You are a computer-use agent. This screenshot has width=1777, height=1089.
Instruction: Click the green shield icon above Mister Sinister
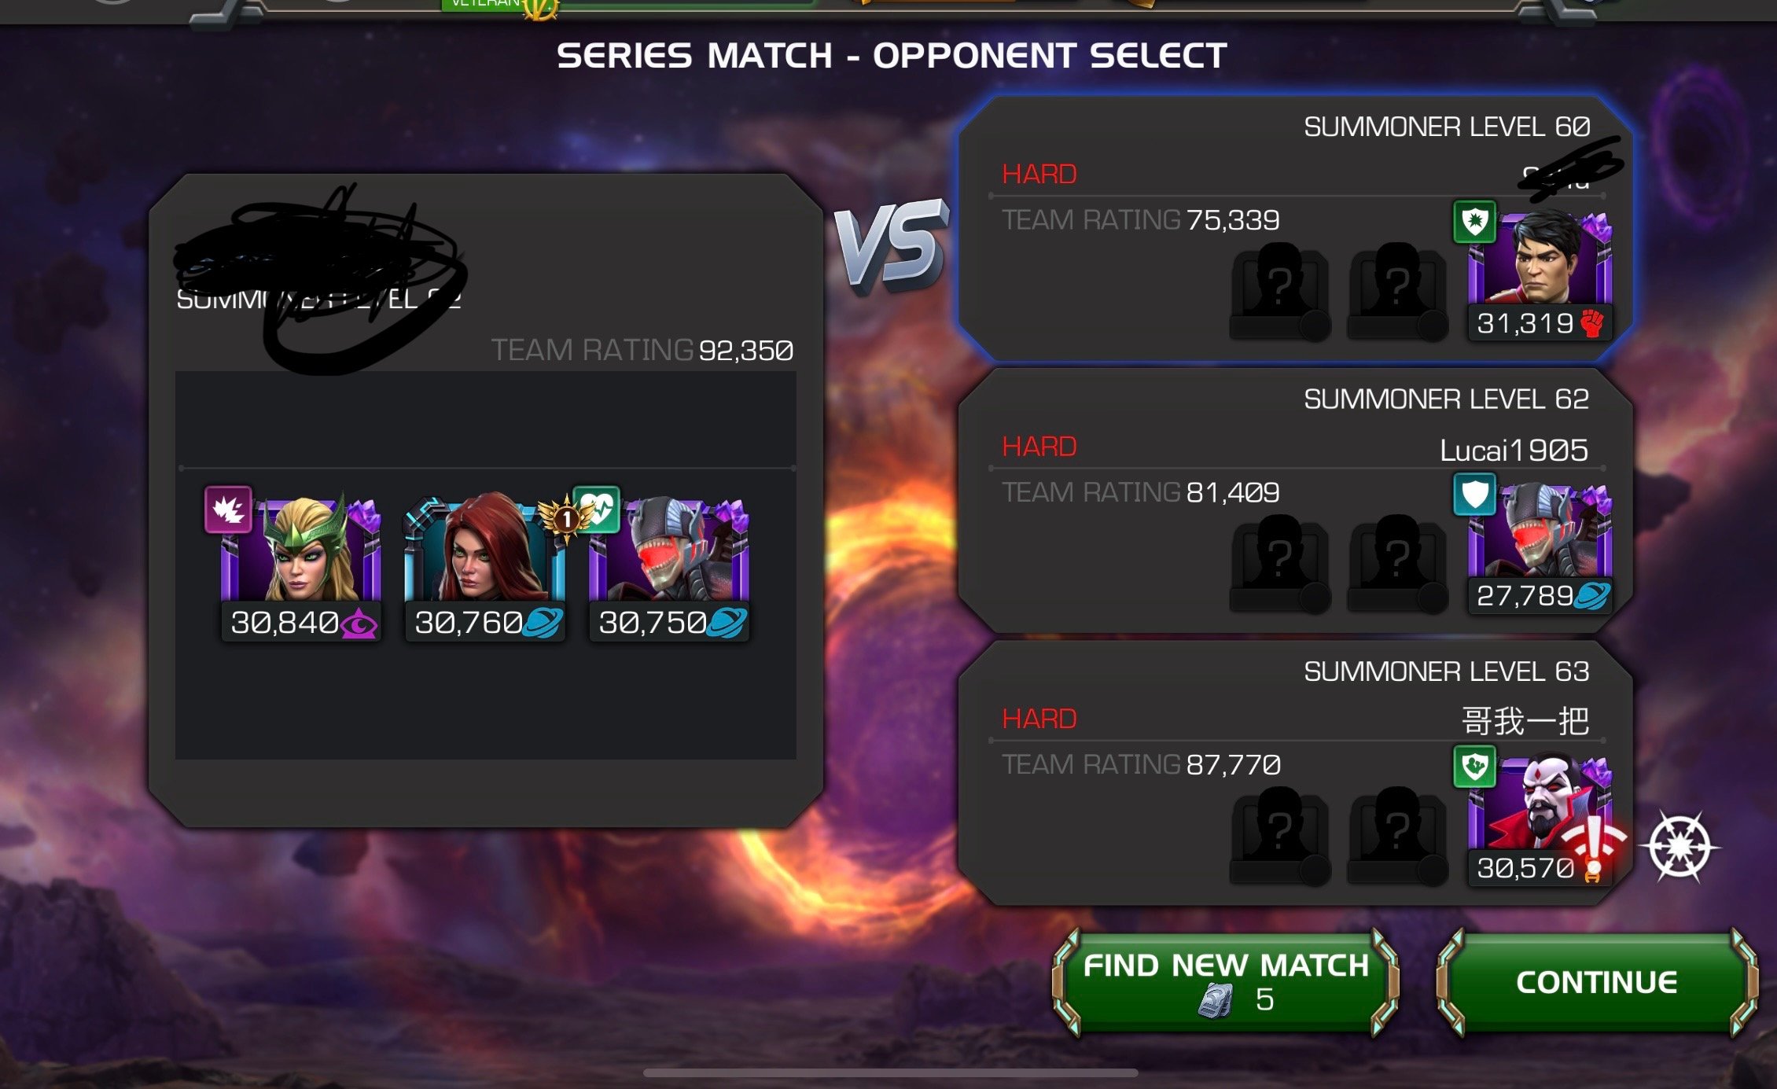point(1474,767)
